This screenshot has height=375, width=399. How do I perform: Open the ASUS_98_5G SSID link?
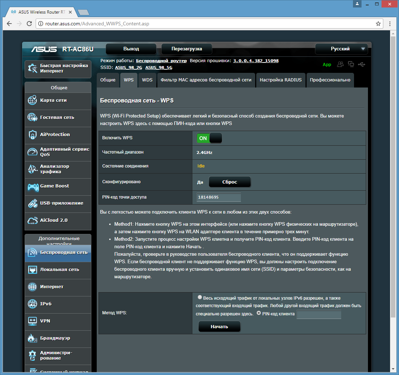[159, 67]
